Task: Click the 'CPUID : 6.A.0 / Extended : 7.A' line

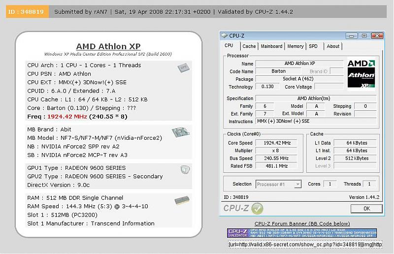Action: click(x=71, y=91)
